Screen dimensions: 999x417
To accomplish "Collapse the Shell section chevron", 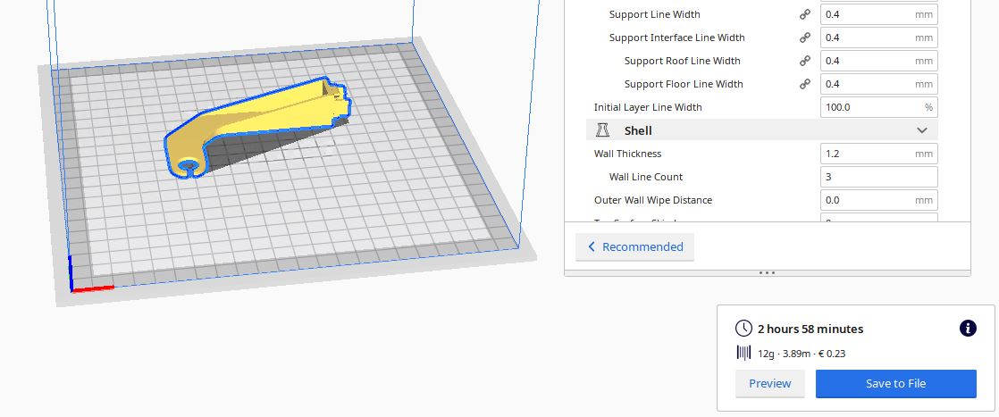I will click(x=921, y=130).
